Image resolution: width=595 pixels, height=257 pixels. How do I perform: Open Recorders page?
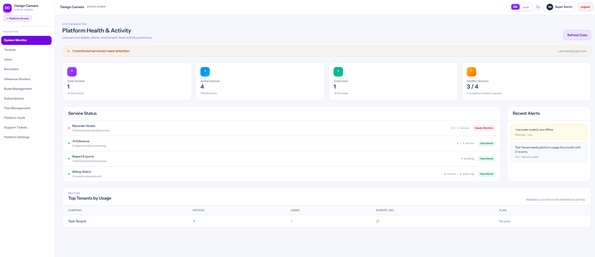[x=26, y=69]
